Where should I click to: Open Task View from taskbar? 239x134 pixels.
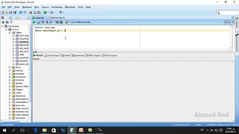coord(22,130)
